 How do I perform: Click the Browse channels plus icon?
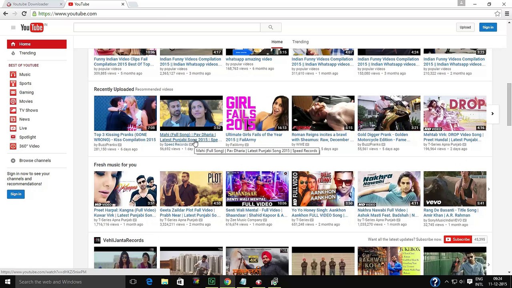[x=13, y=160]
